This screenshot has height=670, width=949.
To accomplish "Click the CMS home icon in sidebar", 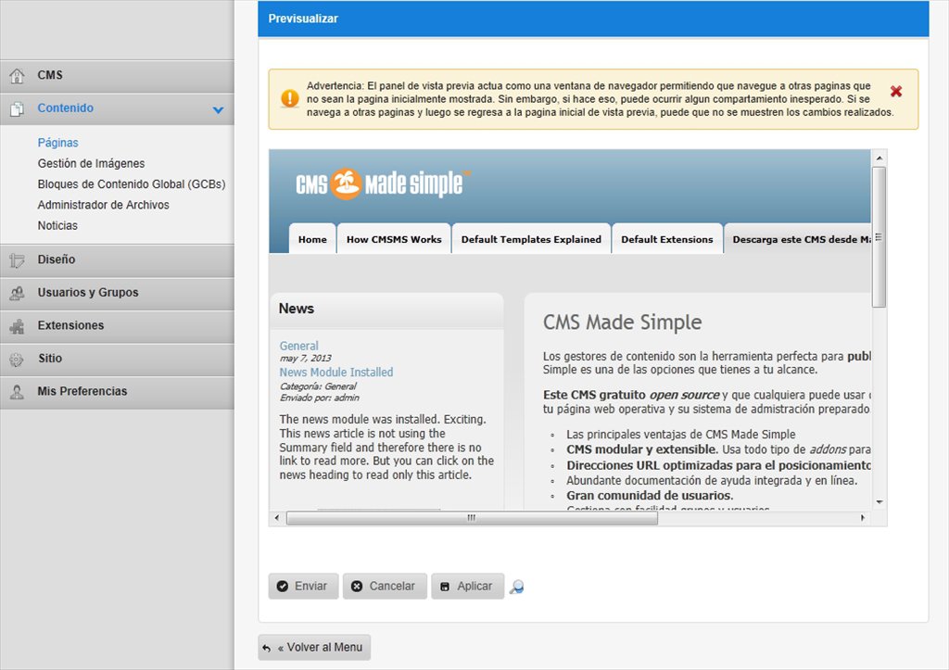I will 17,76.
